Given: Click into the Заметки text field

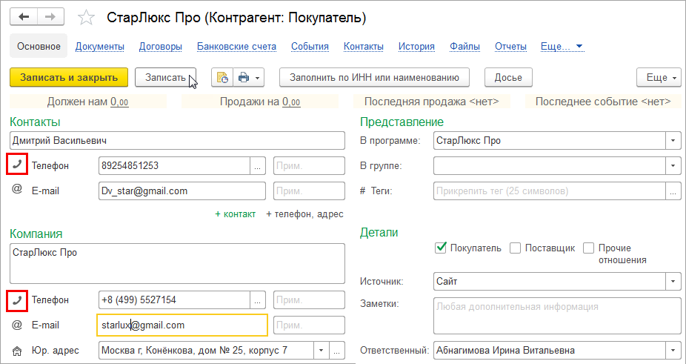Looking at the screenshot, I should pos(556,314).
